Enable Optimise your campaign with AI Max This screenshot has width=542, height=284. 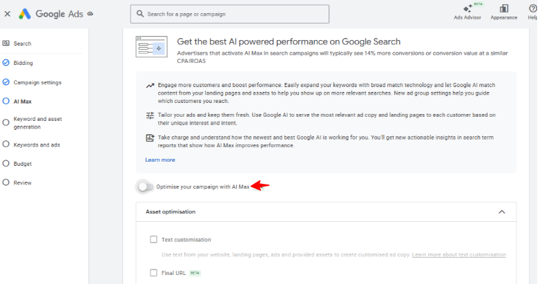[144, 186]
